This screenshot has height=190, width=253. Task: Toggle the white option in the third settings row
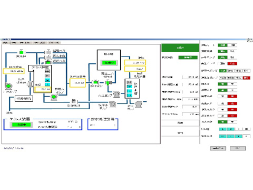coord(232,58)
